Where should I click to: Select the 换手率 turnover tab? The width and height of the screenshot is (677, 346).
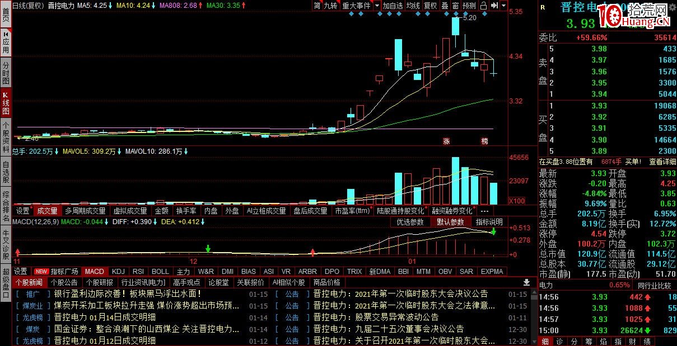186,211
